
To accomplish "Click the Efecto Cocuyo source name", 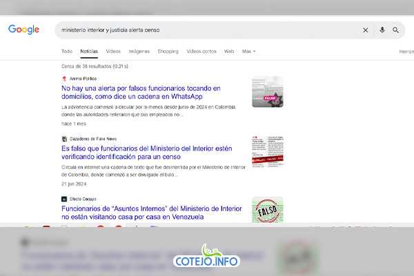I will [83, 199].
